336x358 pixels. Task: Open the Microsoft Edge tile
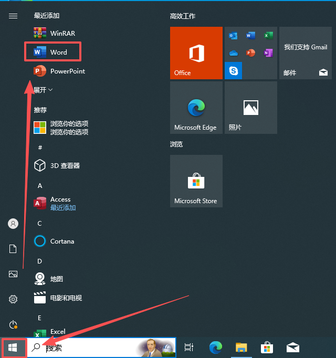click(196, 108)
